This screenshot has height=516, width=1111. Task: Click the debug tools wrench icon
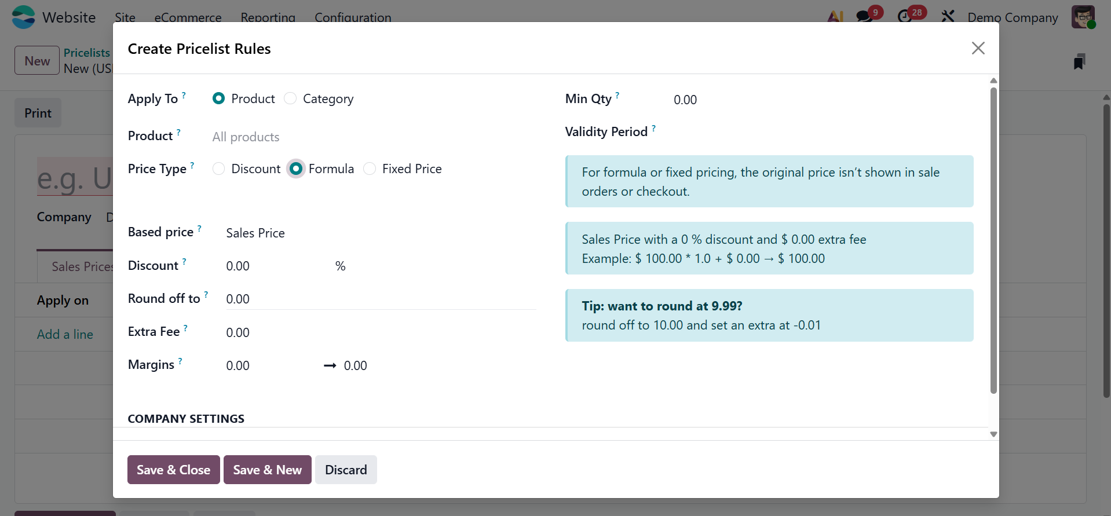pos(948,16)
